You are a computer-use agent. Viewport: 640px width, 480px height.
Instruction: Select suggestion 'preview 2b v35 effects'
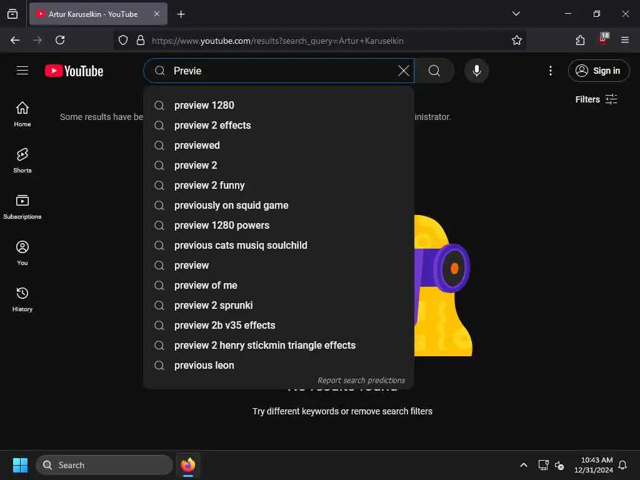point(279,325)
